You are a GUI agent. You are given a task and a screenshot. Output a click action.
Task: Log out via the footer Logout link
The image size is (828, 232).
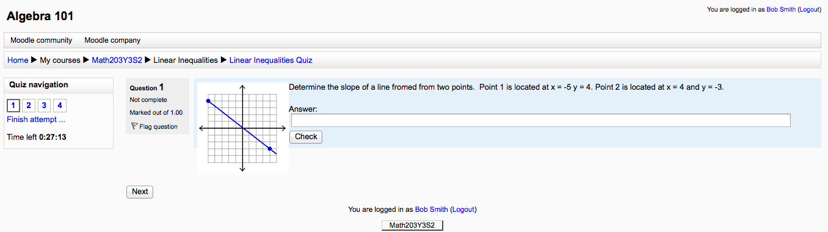coord(463,209)
